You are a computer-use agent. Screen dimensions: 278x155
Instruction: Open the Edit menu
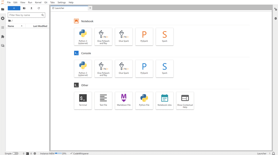coord(15,2)
